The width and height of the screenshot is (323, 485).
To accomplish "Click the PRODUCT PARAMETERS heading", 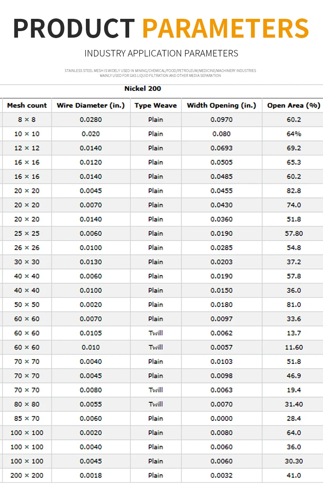I will point(161,28).
